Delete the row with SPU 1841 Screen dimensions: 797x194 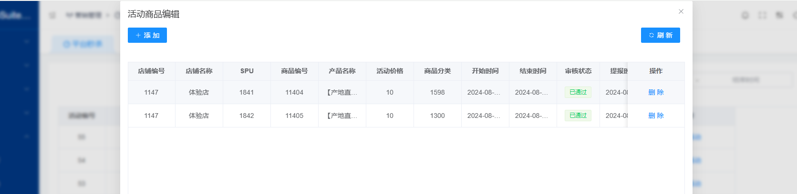tap(656, 92)
